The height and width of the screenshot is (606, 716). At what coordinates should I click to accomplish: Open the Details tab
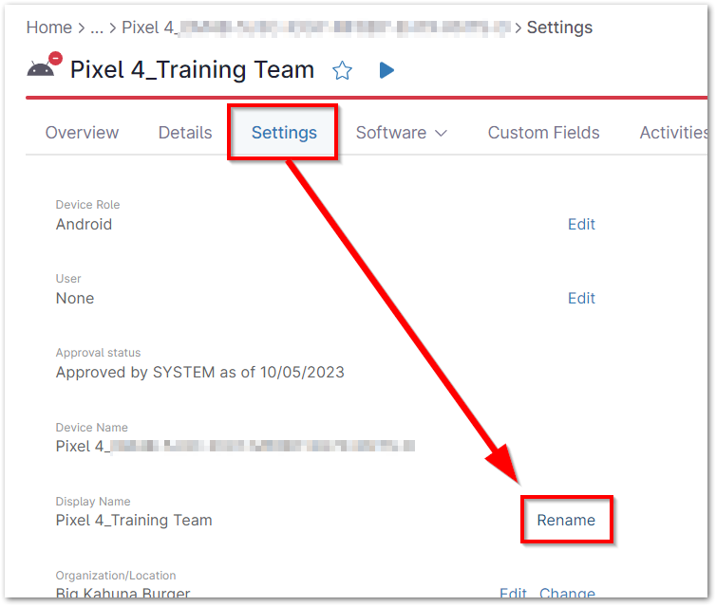point(185,133)
